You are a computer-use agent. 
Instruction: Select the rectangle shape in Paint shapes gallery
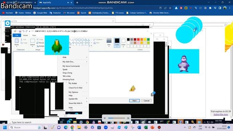click(79, 40)
